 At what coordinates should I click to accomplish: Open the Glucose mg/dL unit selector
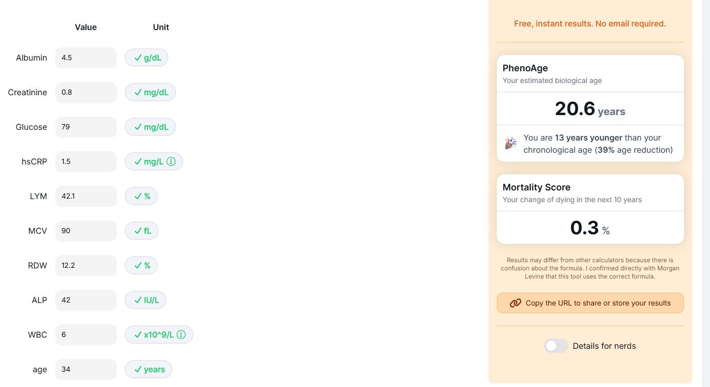pyautogui.click(x=150, y=127)
